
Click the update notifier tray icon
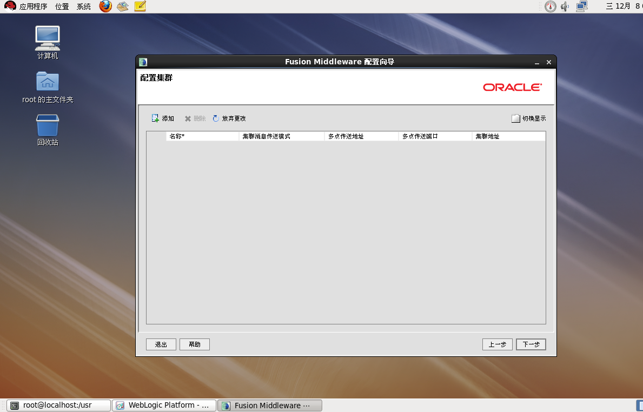click(551, 6)
